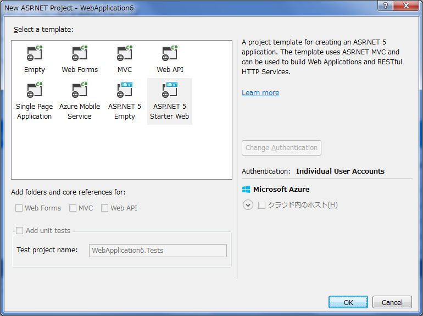Click the Add folders and core references label
Screen dimensions: 423x316
(x=68, y=192)
